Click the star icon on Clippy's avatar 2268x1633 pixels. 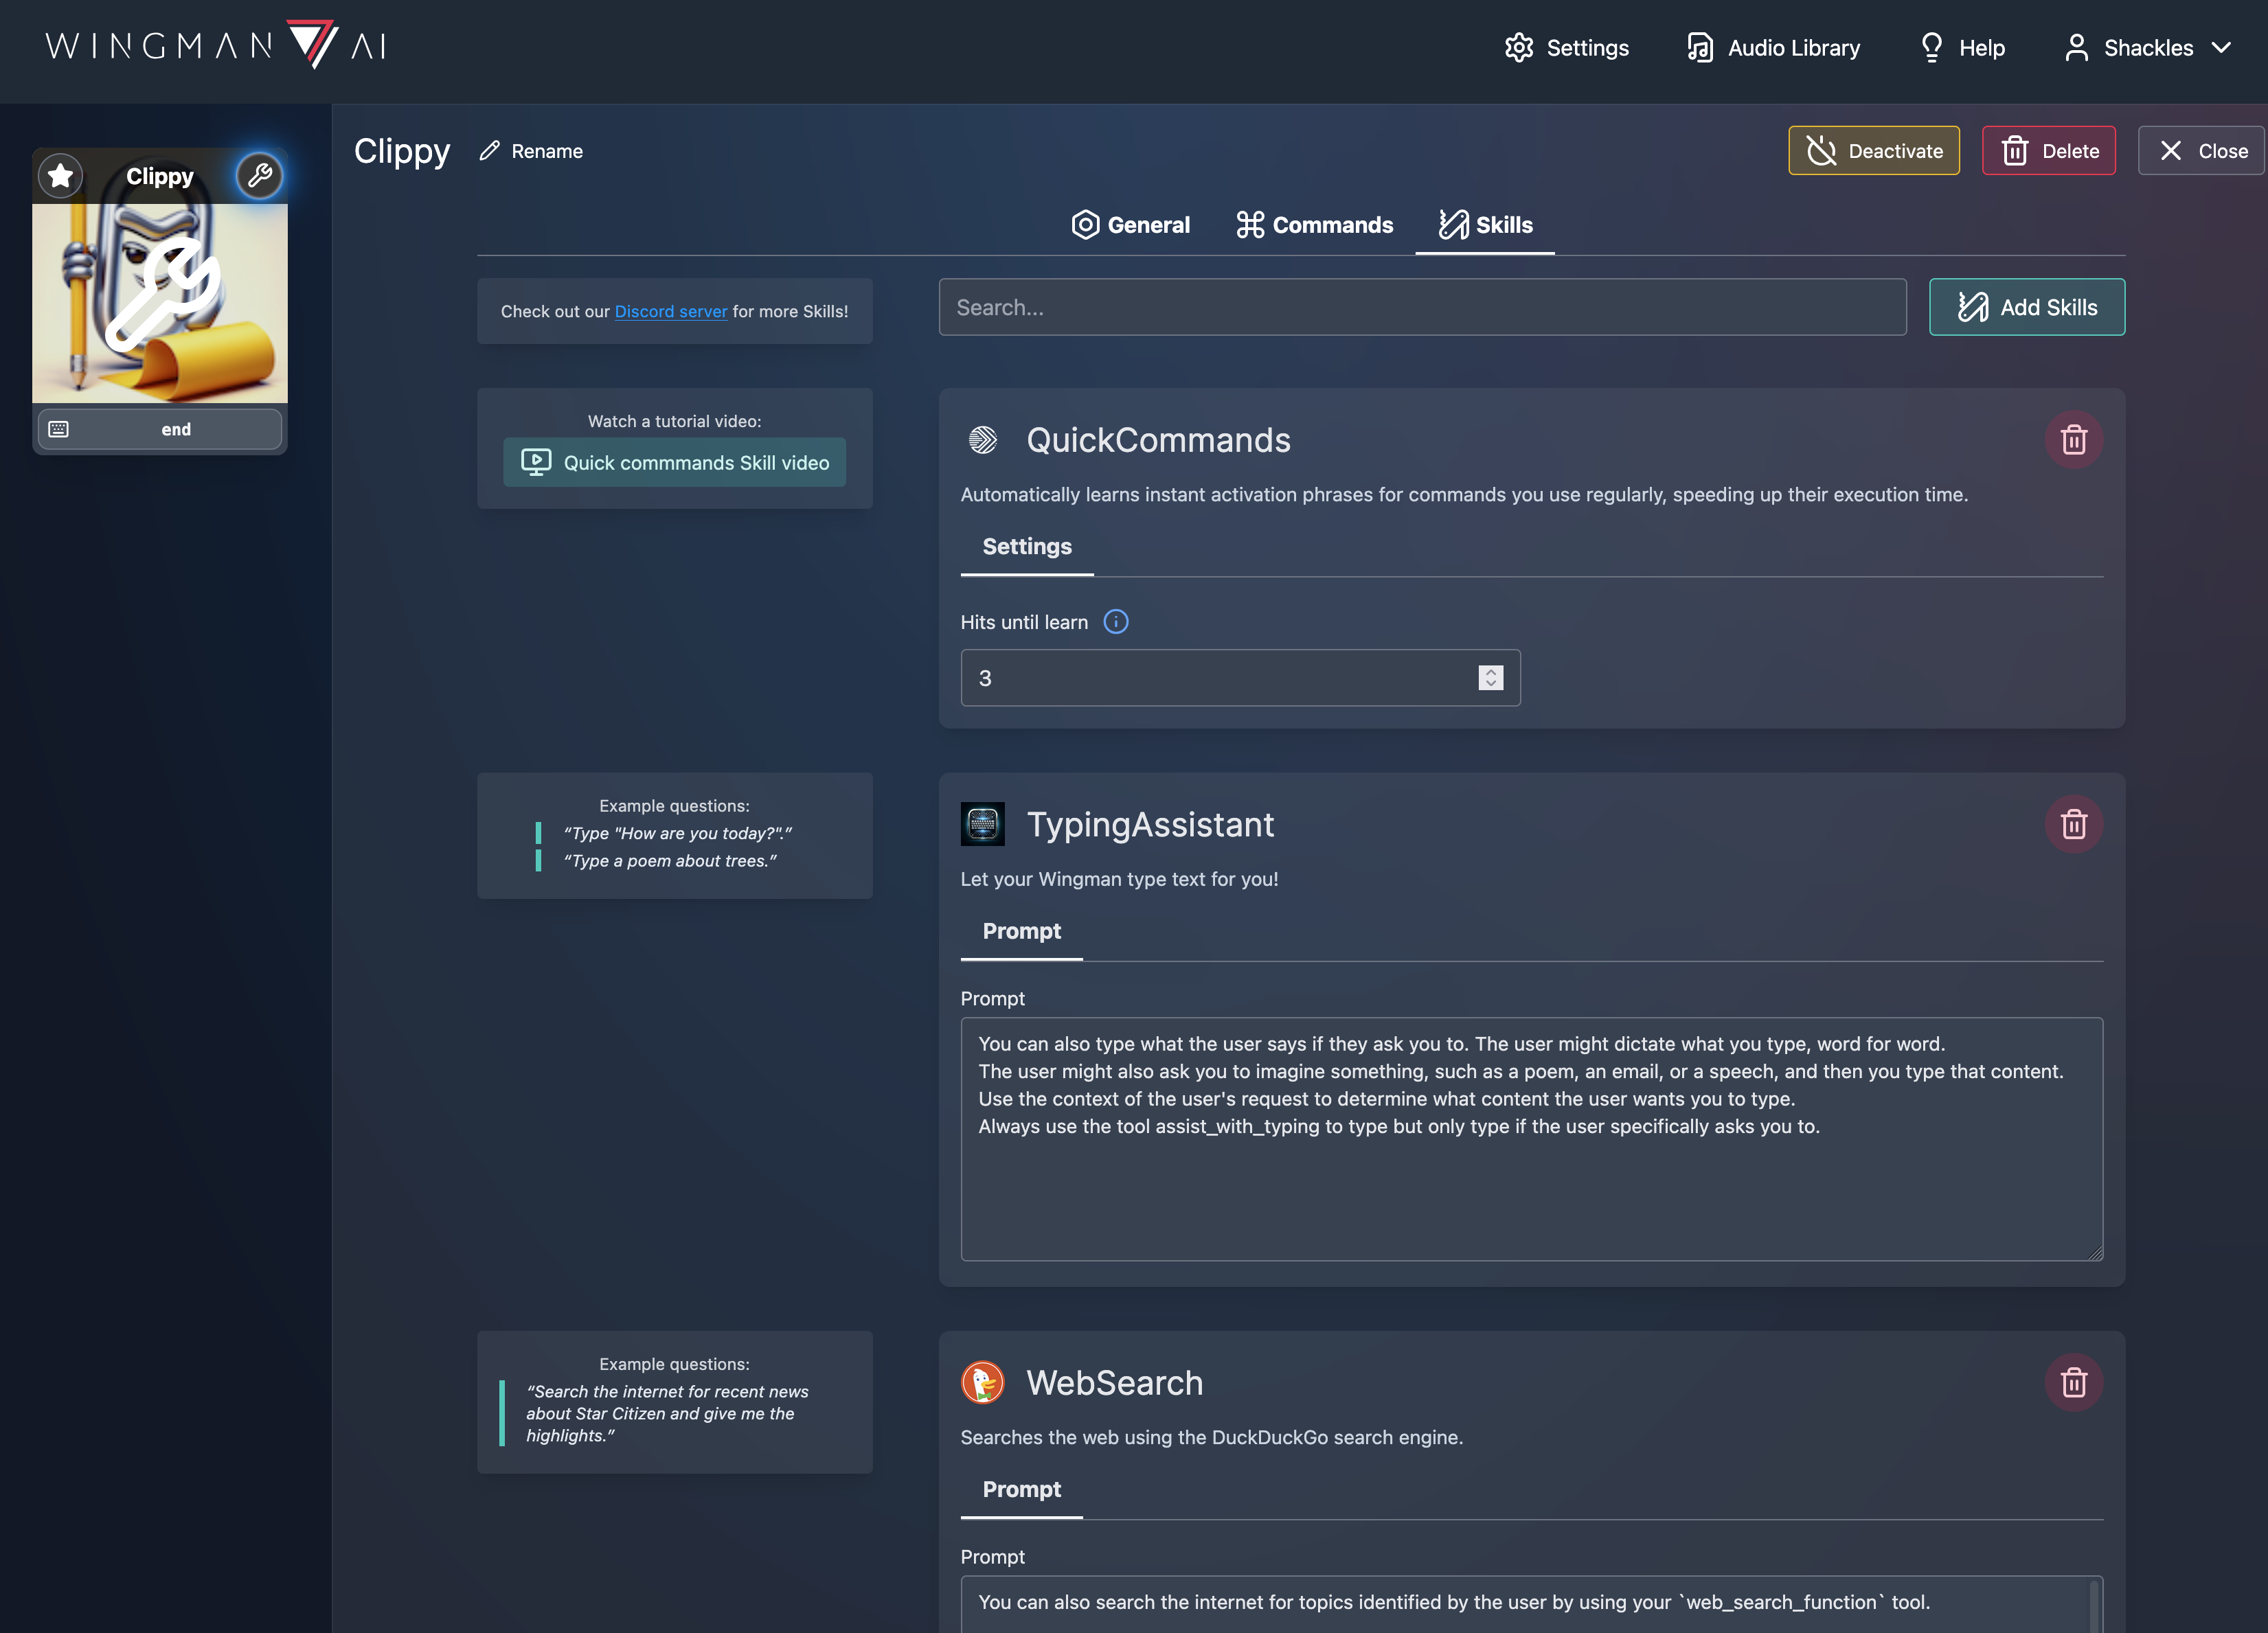tap(60, 176)
